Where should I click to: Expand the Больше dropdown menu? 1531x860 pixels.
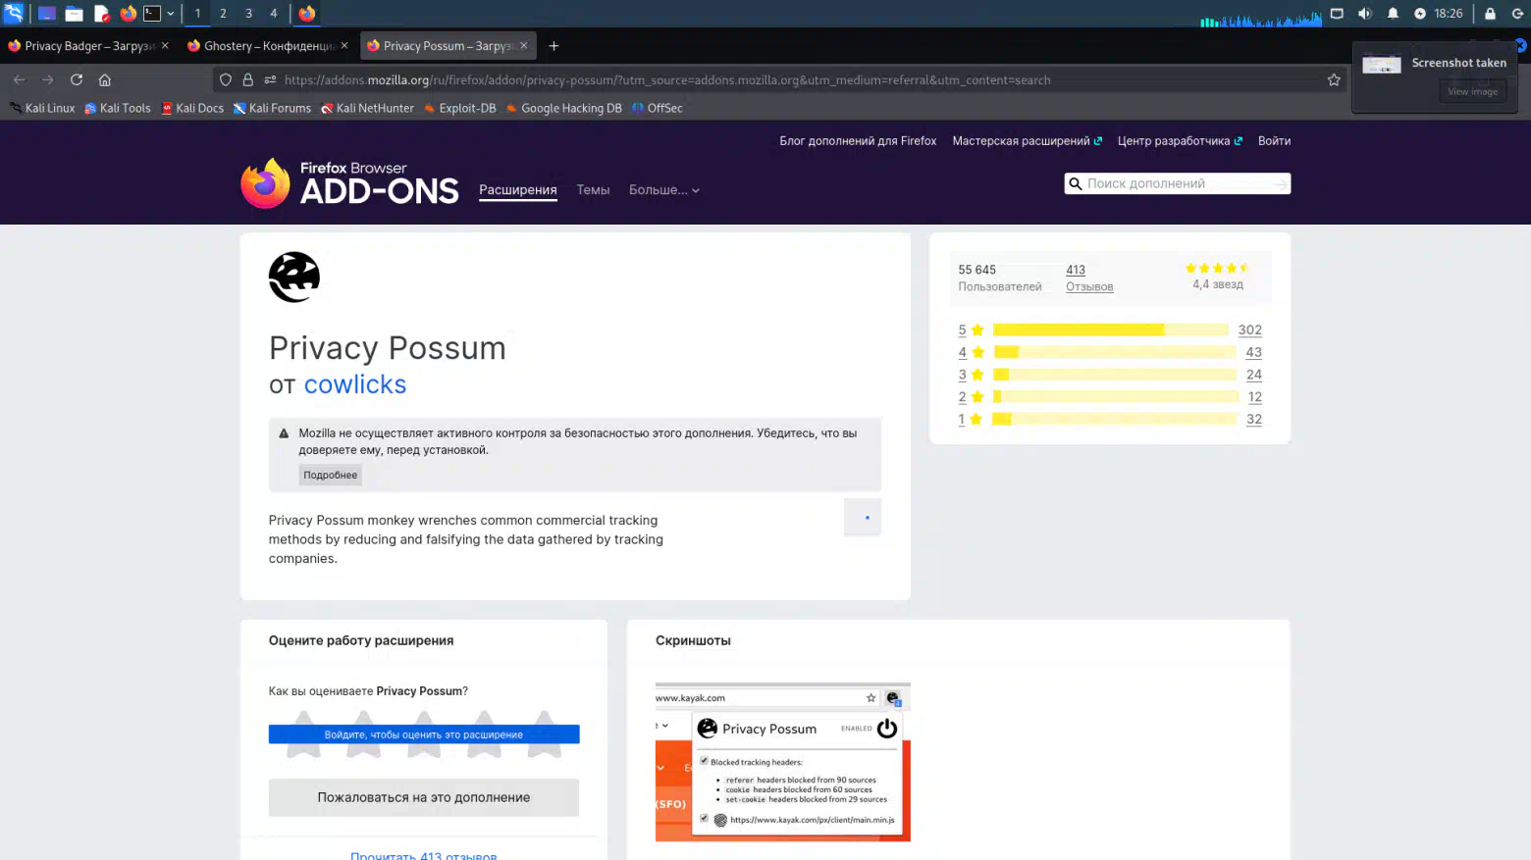tap(664, 190)
